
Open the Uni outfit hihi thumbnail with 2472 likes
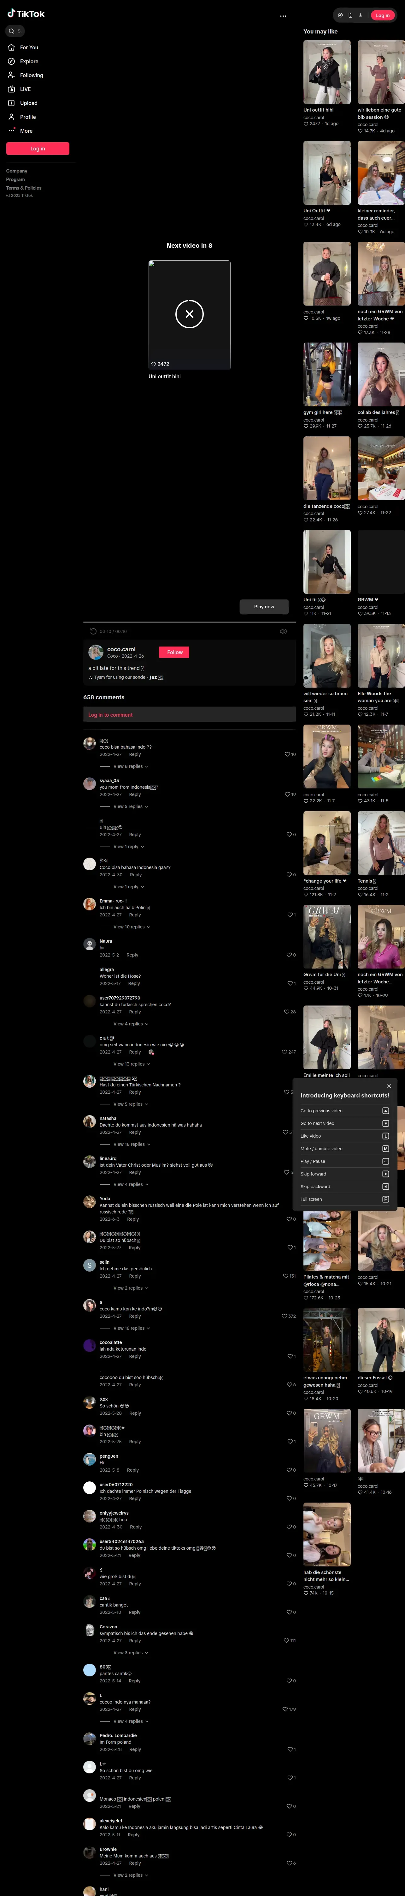(326, 72)
